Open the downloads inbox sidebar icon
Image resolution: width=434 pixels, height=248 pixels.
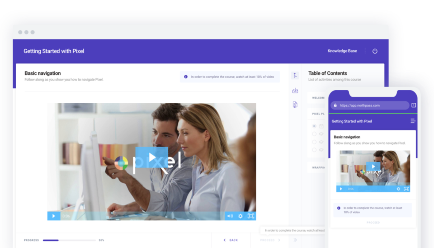[295, 91]
